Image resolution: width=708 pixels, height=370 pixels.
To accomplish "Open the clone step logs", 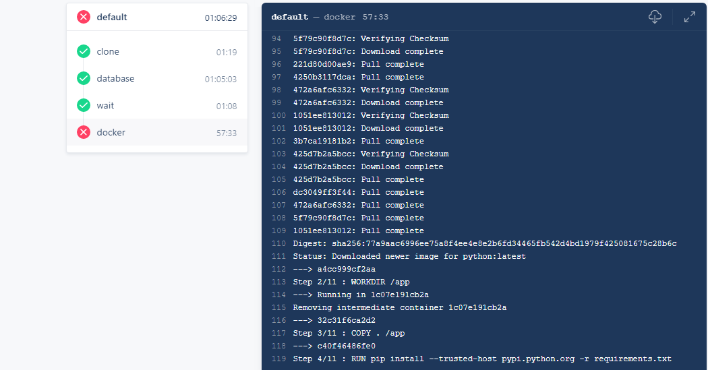I will coord(157,51).
